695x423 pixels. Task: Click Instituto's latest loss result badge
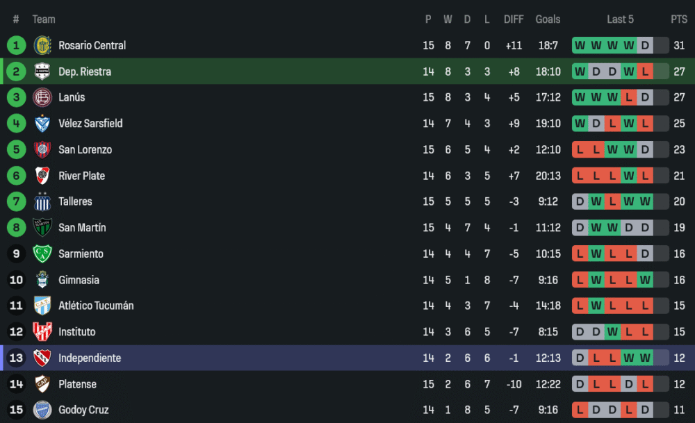[x=645, y=332]
